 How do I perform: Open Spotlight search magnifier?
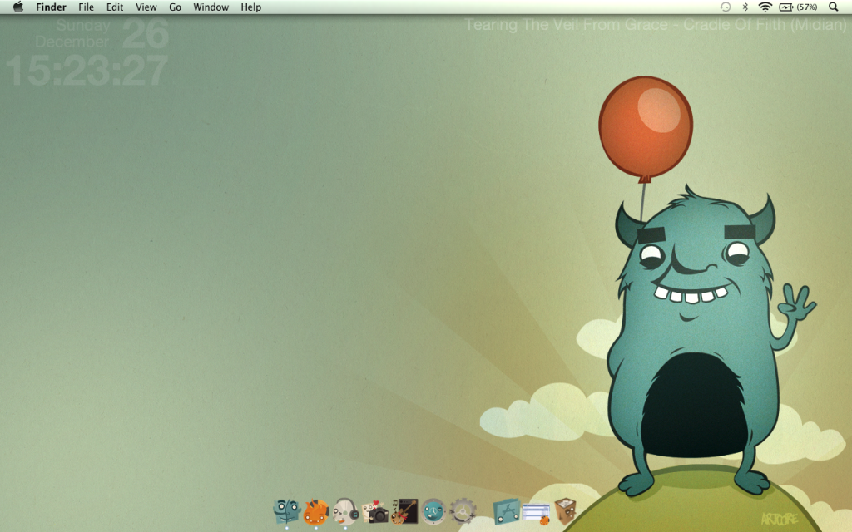click(833, 7)
